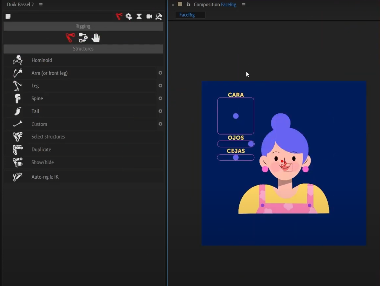Click the CEJAS controller dot on canvas

pos(236,157)
